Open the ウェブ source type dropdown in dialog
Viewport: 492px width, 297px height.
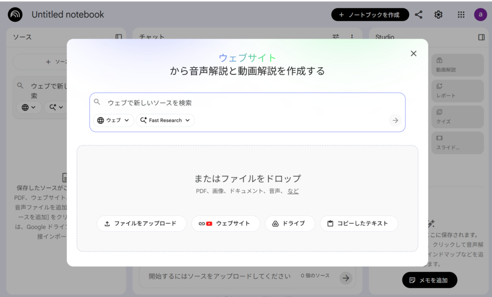click(x=113, y=120)
